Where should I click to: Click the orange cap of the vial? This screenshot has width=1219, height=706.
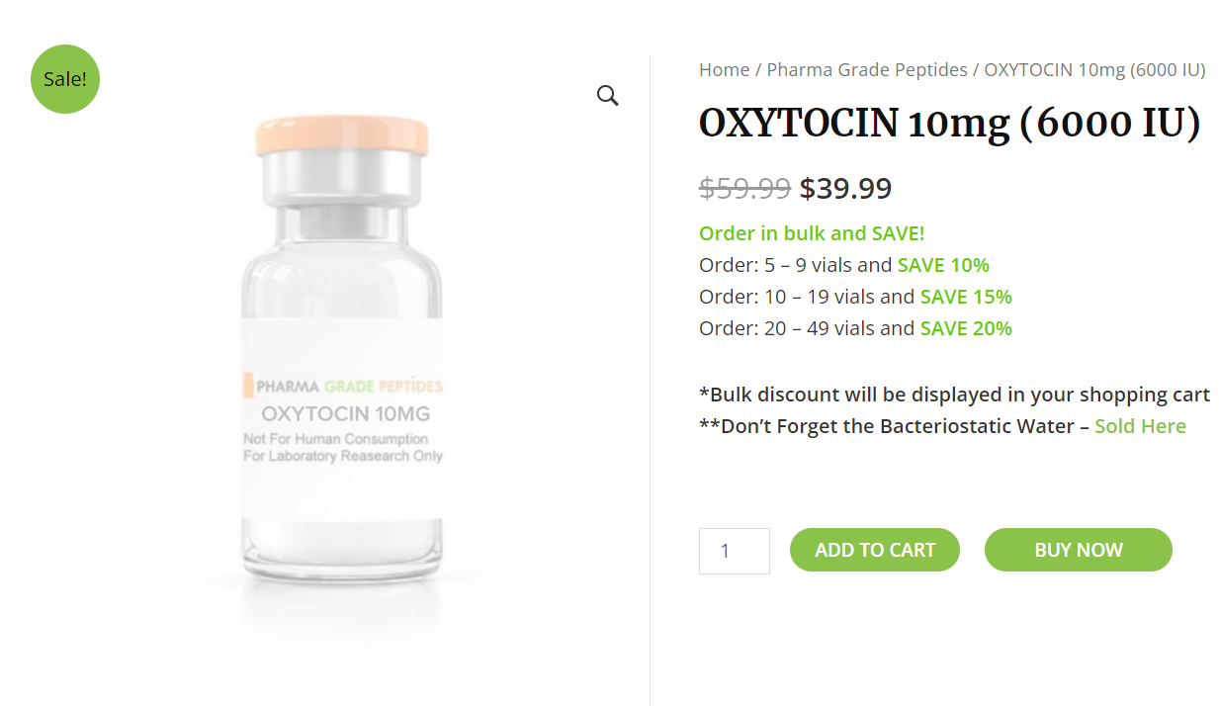[342, 136]
